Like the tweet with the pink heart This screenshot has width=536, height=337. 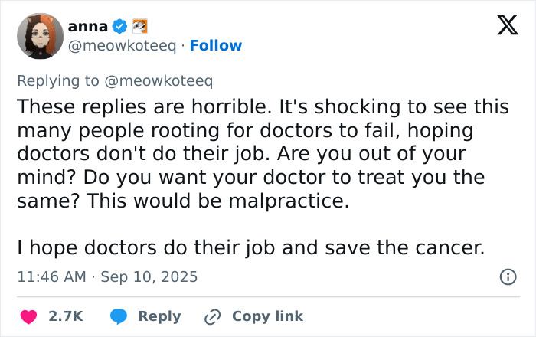point(28,316)
